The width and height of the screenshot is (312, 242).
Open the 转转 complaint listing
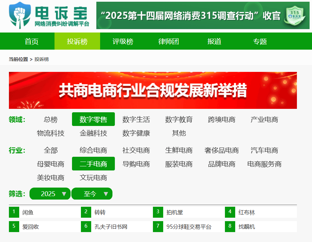(100, 213)
